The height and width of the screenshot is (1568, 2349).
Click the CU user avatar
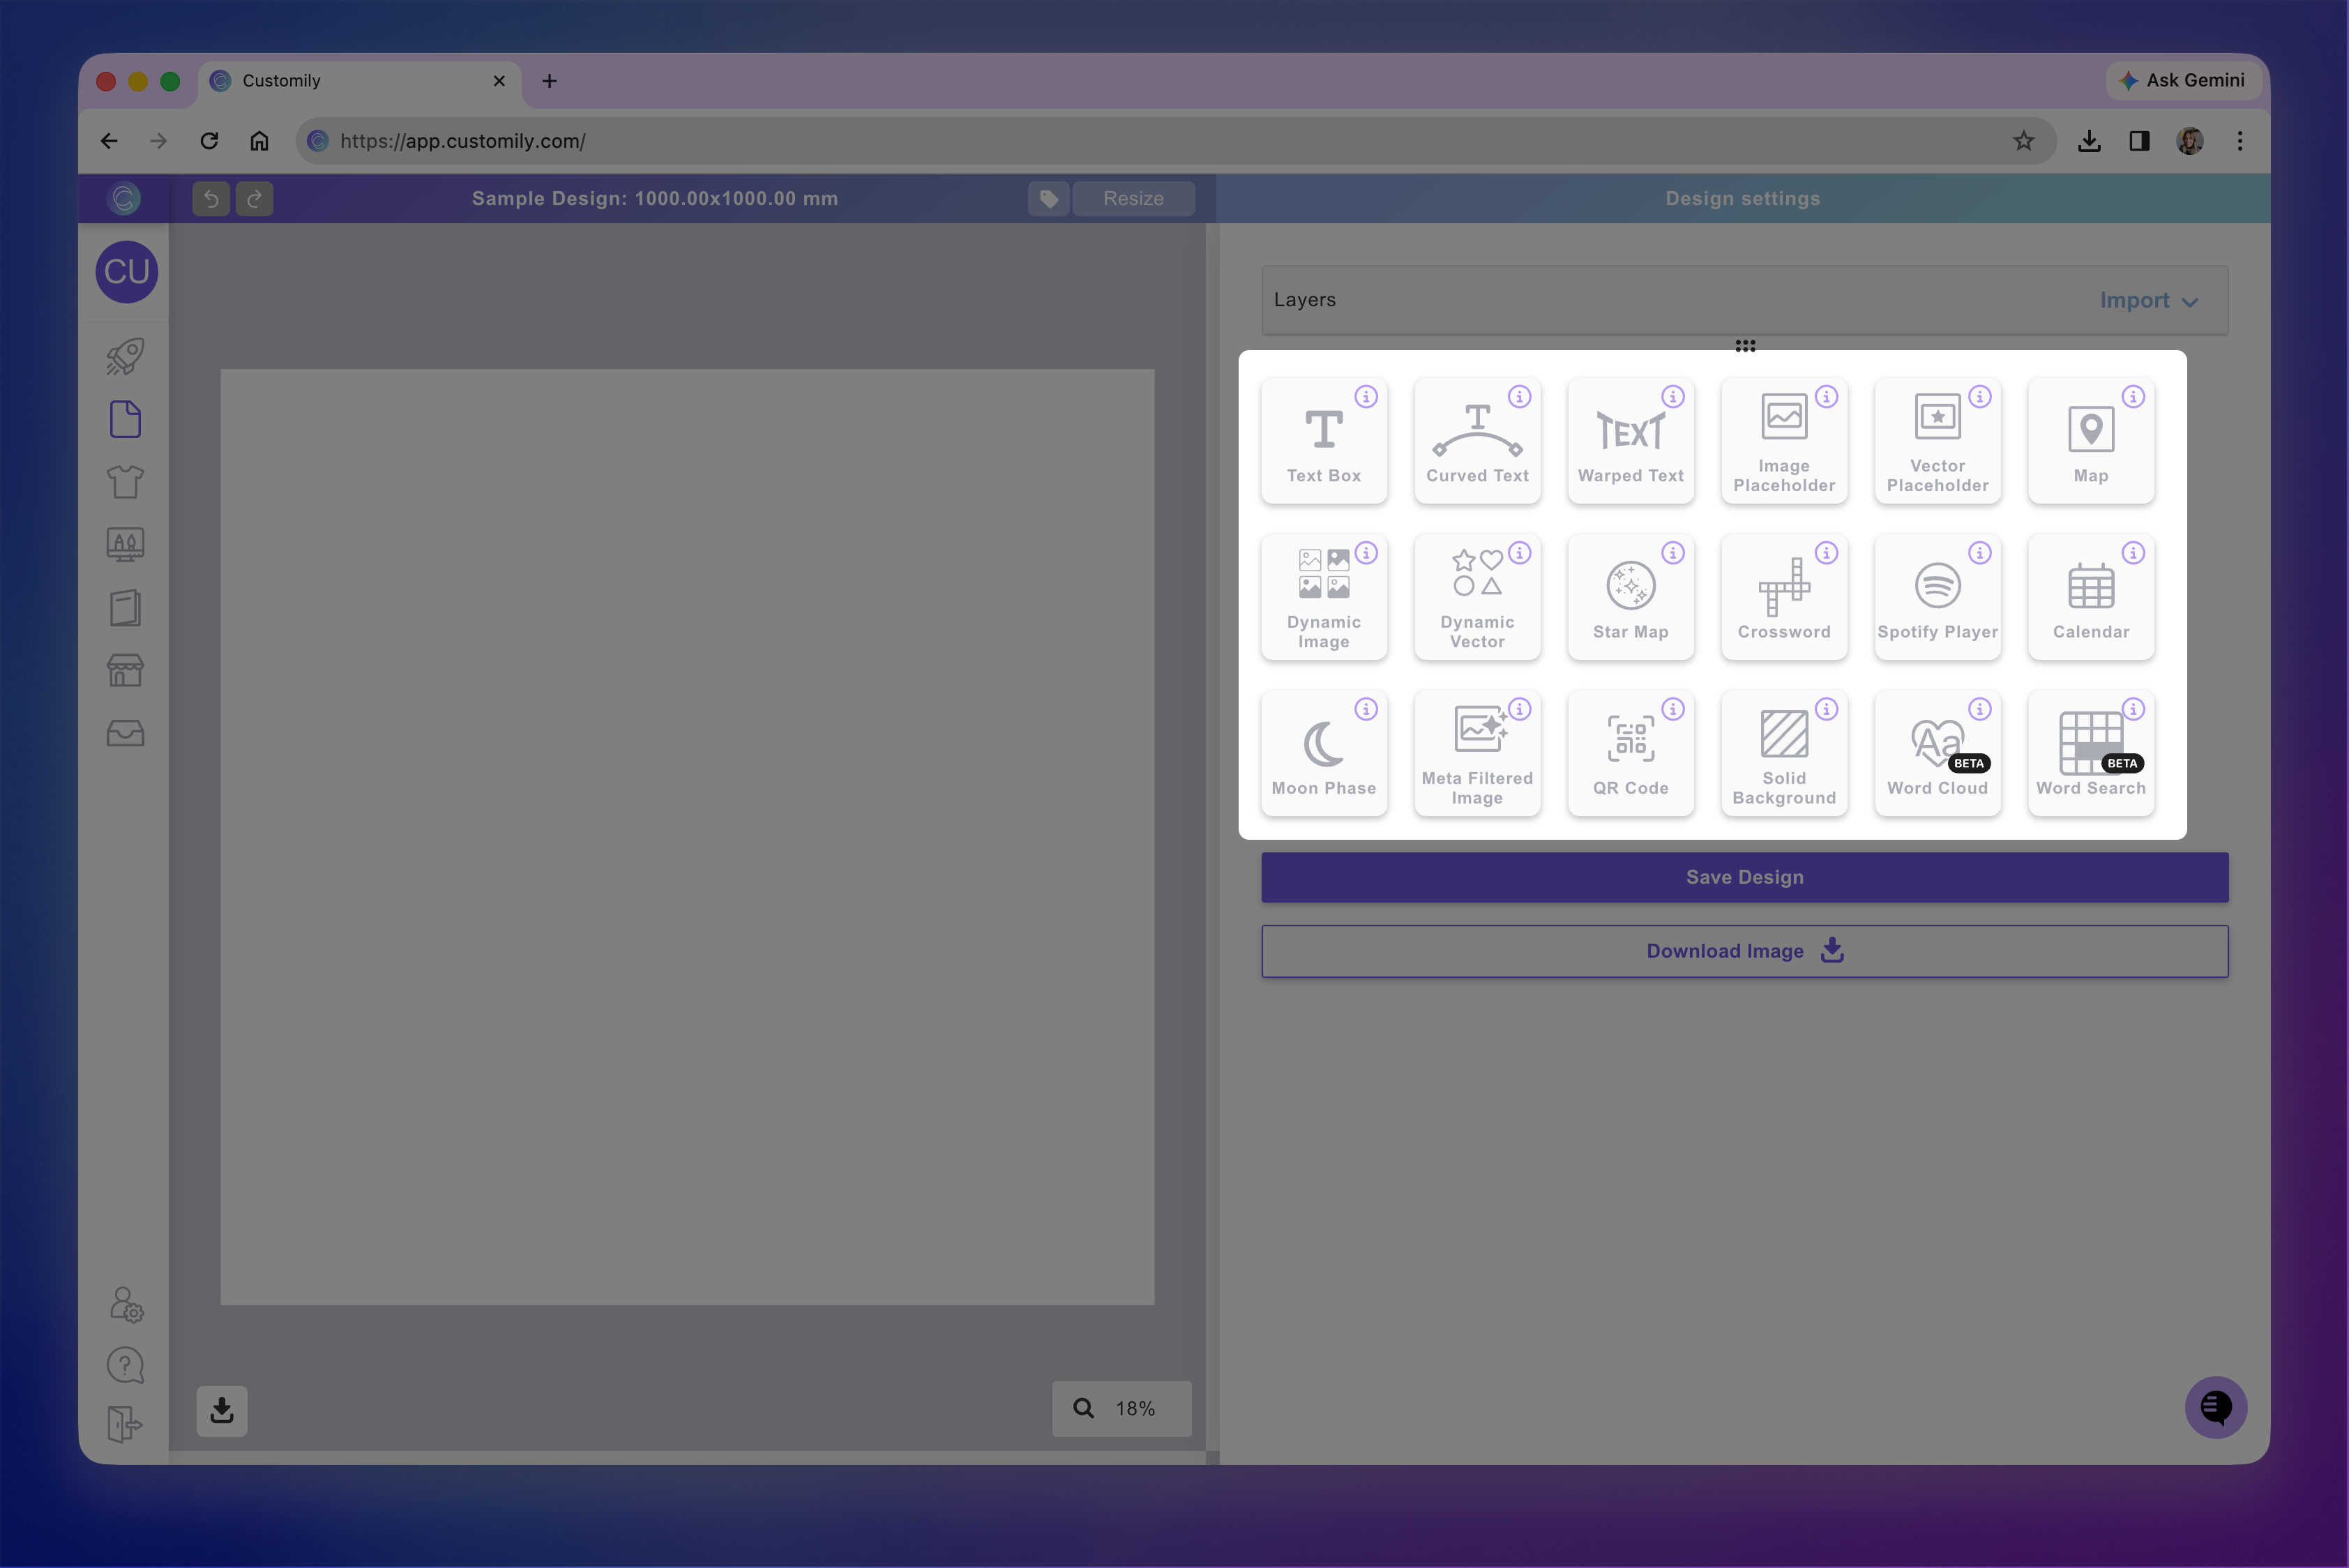[x=126, y=272]
